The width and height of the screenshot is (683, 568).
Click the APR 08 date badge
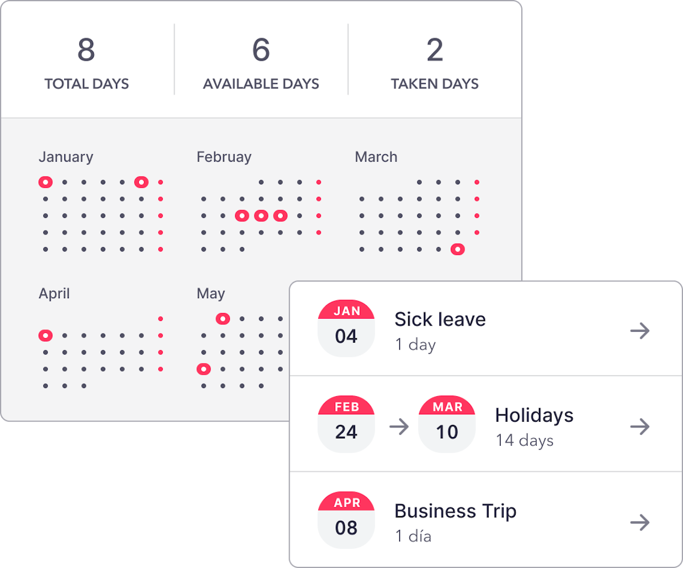[x=346, y=518]
